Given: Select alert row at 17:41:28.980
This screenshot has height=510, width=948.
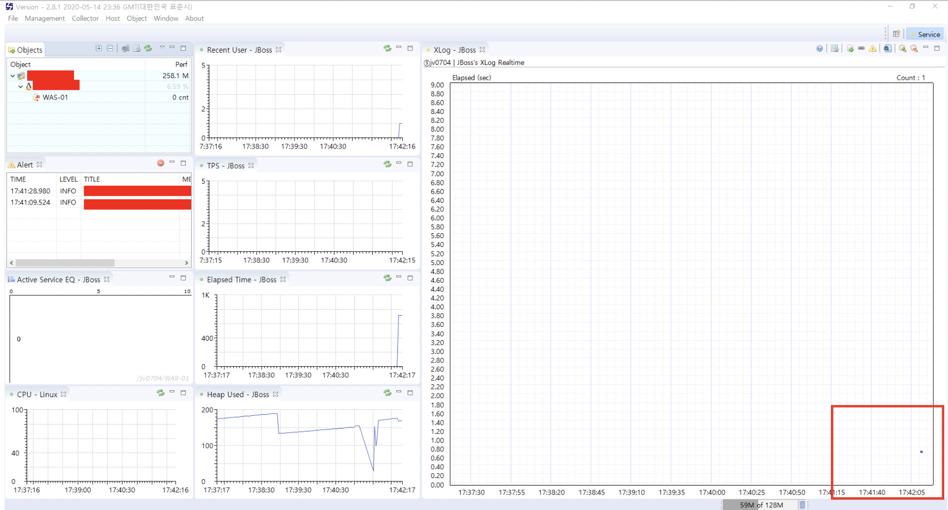Looking at the screenshot, I should tap(99, 191).
